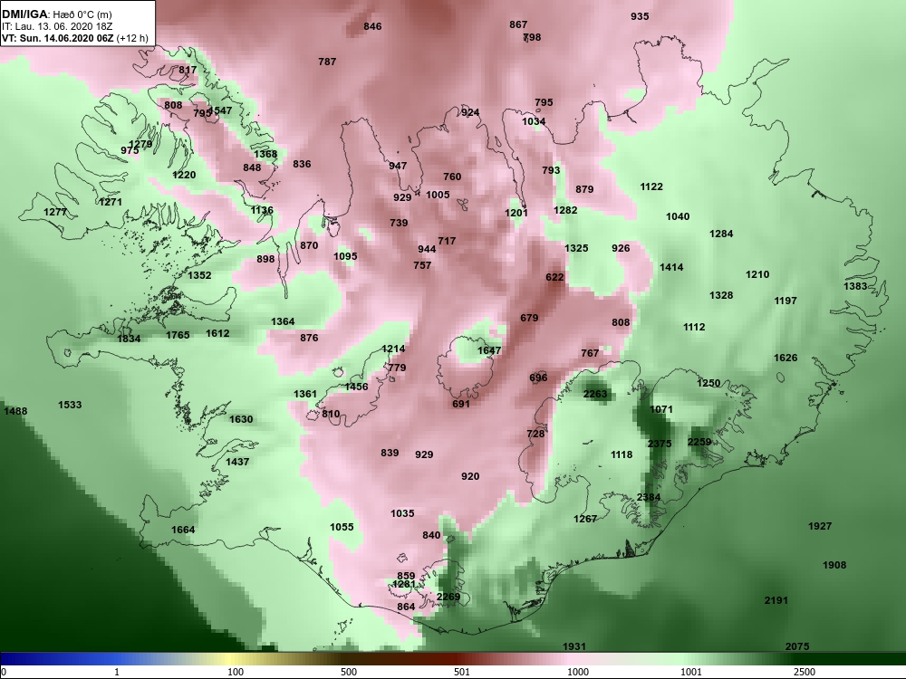Click the map value 2263

point(595,395)
